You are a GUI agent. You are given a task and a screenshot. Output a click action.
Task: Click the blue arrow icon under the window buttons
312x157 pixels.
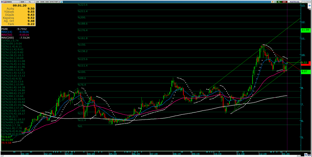point(309,5)
